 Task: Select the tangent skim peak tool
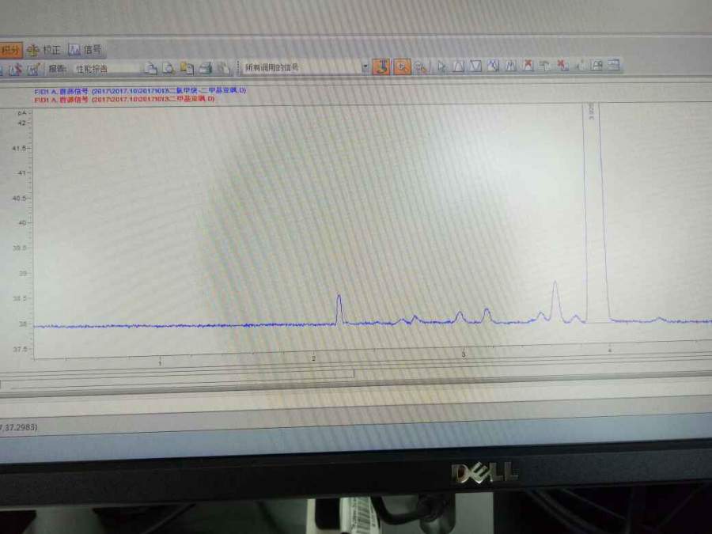click(493, 66)
